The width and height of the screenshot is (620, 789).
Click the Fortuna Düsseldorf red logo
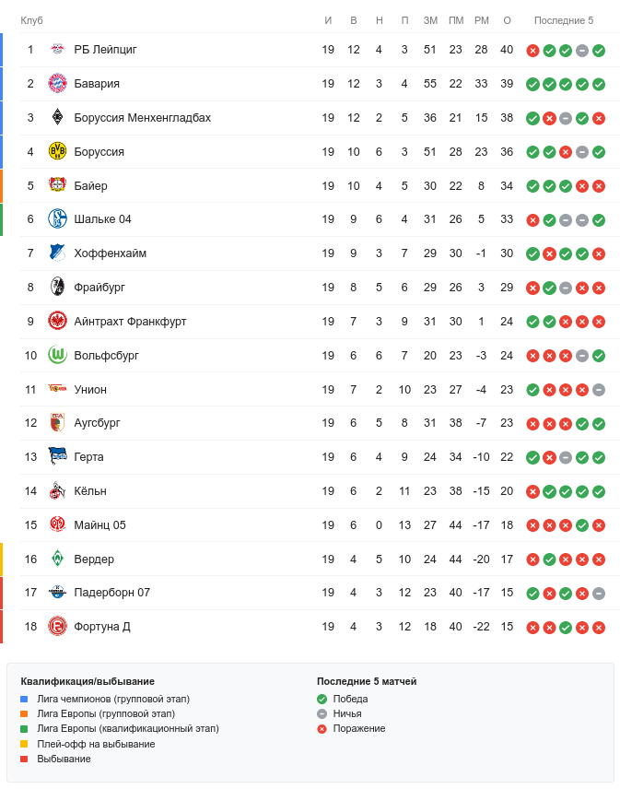pyautogui.click(x=58, y=627)
